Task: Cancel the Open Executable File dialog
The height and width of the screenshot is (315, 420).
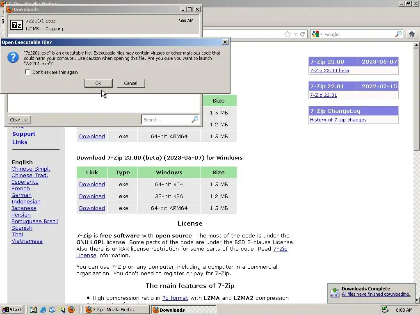Action: tap(131, 83)
